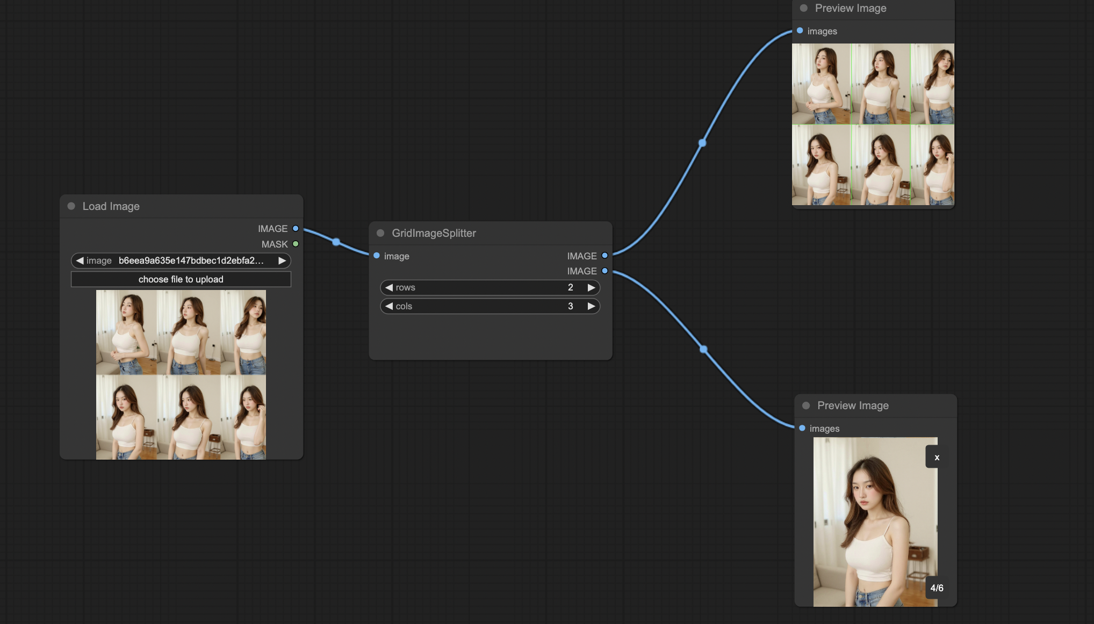The height and width of the screenshot is (624, 1094).
Task: Click the Load Image IMAGE output socket
Action: pyautogui.click(x=296, y=229)
